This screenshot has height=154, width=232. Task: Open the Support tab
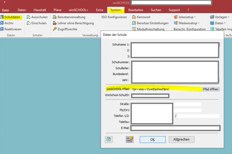coord(174,10)
